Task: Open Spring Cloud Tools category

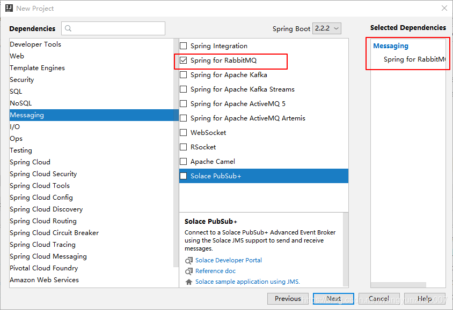Action: pyautogui.click(x=91, y=186)
